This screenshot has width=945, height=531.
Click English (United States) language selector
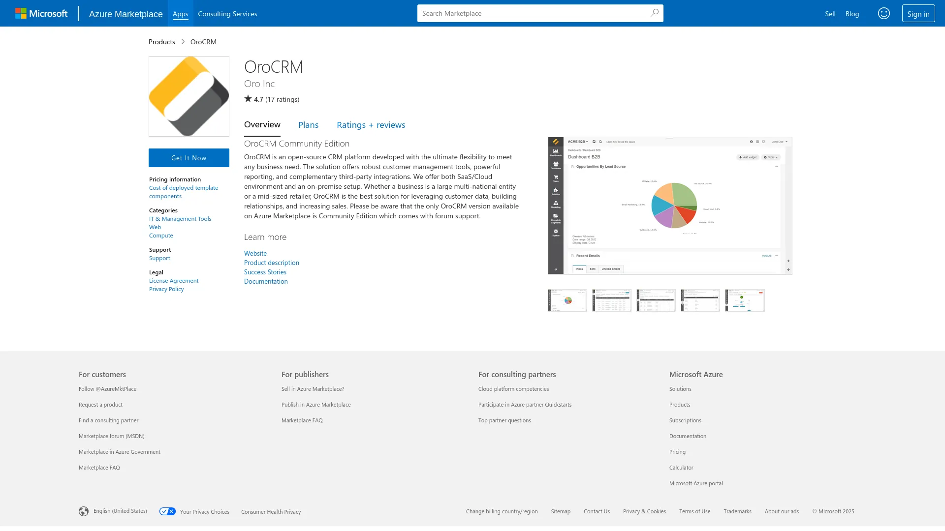click(120, 511)
